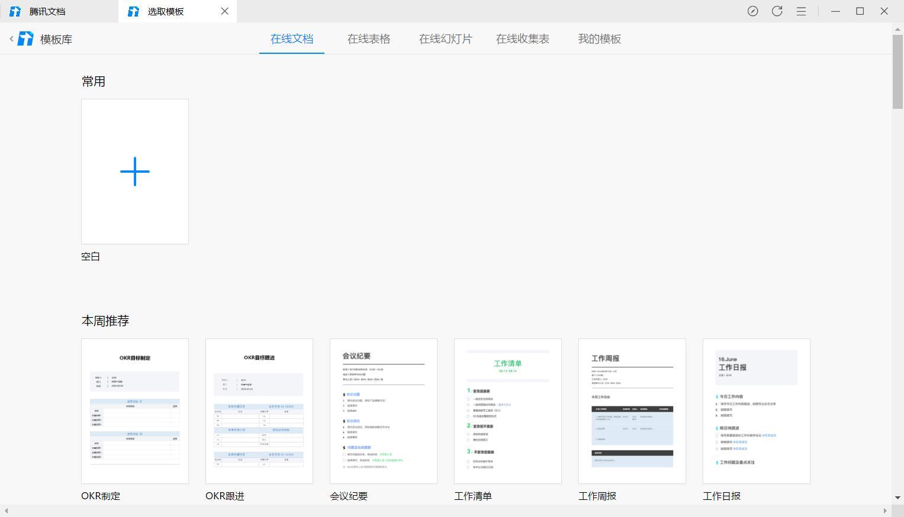Select the 在线文档 tab

pyautogui.click(x=292, y=39)
